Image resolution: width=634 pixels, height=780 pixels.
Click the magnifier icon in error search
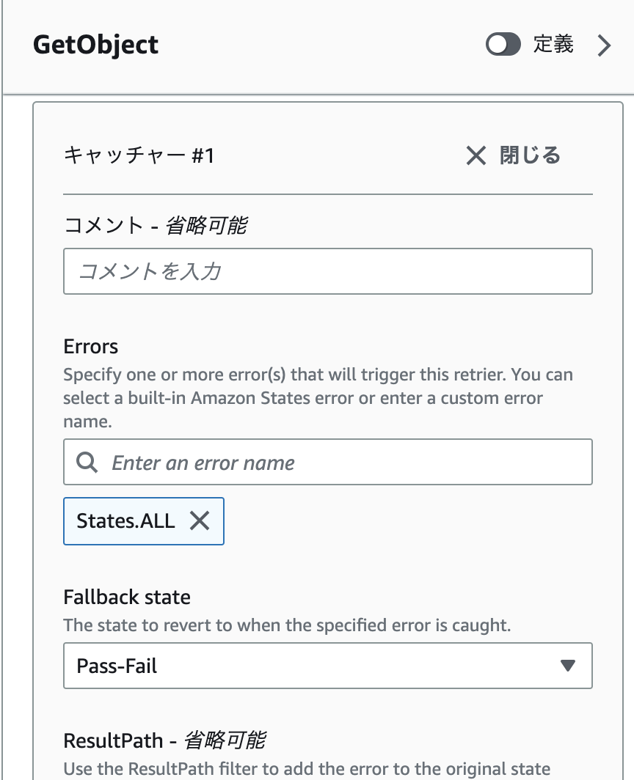click(87, 463)
